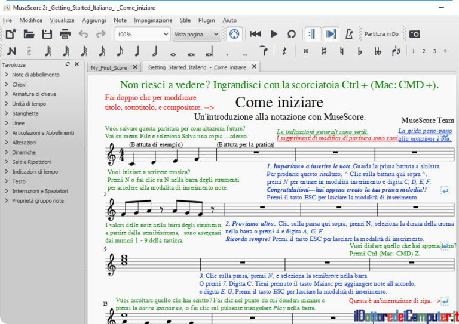
Task: Select the double whole note duration
Action: (191, 54)
